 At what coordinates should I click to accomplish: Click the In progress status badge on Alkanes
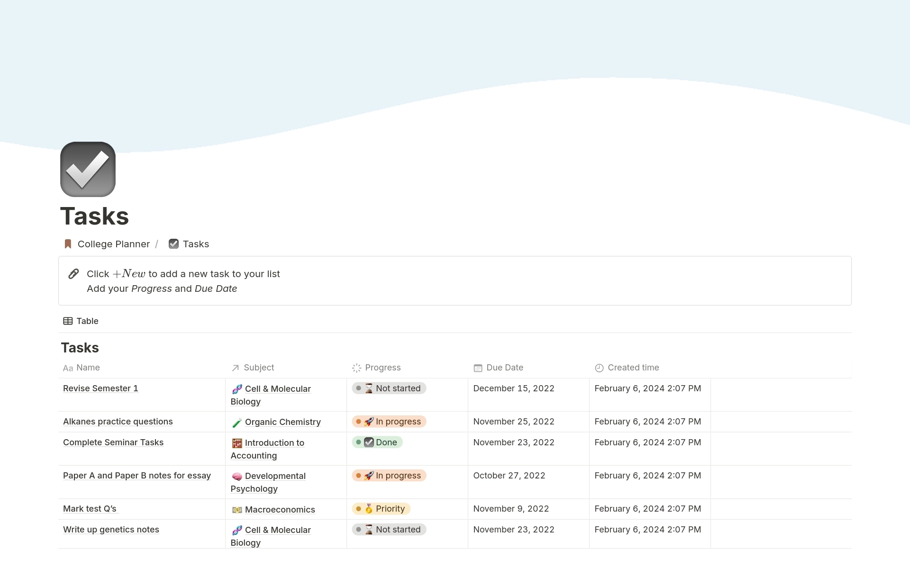388,422
